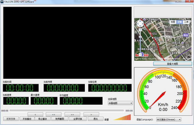Click the 当前速度 digital readout
Image resolution: width=194 pixels, height=125 pixels.
(16, 101)
